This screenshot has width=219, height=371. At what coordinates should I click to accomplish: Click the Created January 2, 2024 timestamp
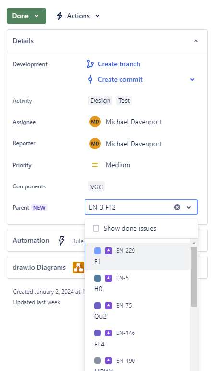point(49,292)
